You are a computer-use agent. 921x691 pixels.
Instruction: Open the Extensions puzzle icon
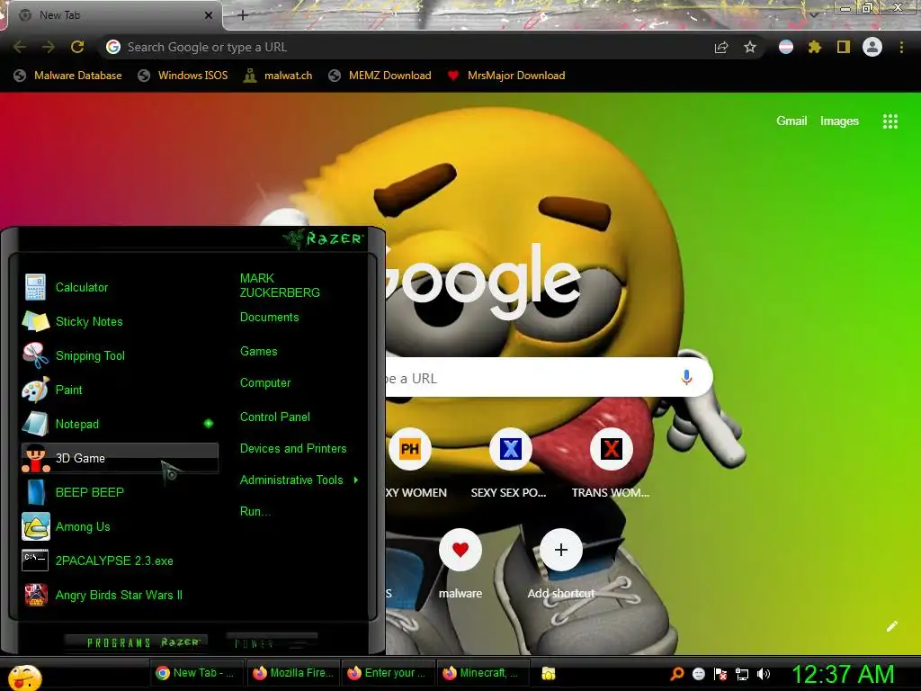coord(815,47)
